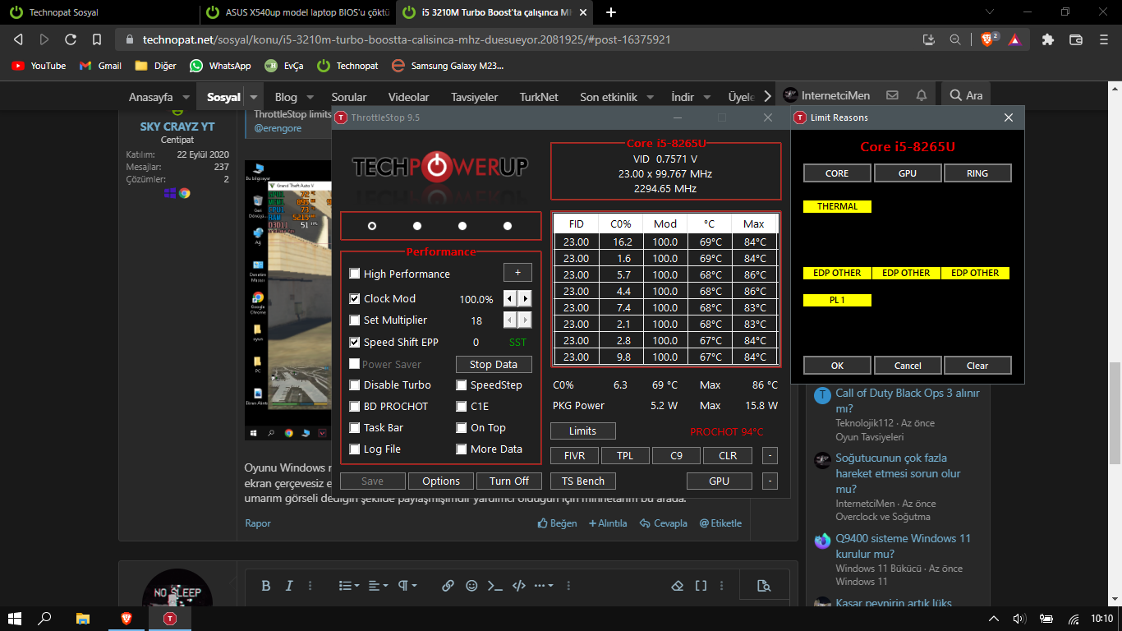This screenshot has width=1122, height=631.
Task: Click ThrottleStop icon in Windows taskbar
Action: coord(169,618)
